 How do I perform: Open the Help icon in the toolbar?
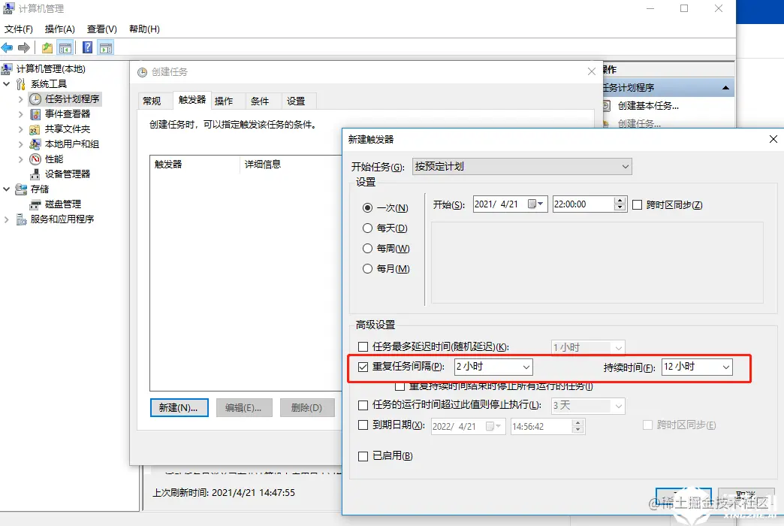pyautogui.click(x=89, y=47)
